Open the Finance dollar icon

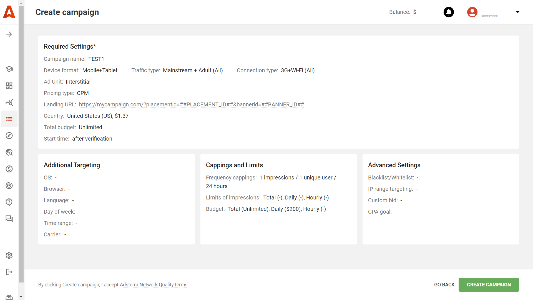click(x=9, y=169)
